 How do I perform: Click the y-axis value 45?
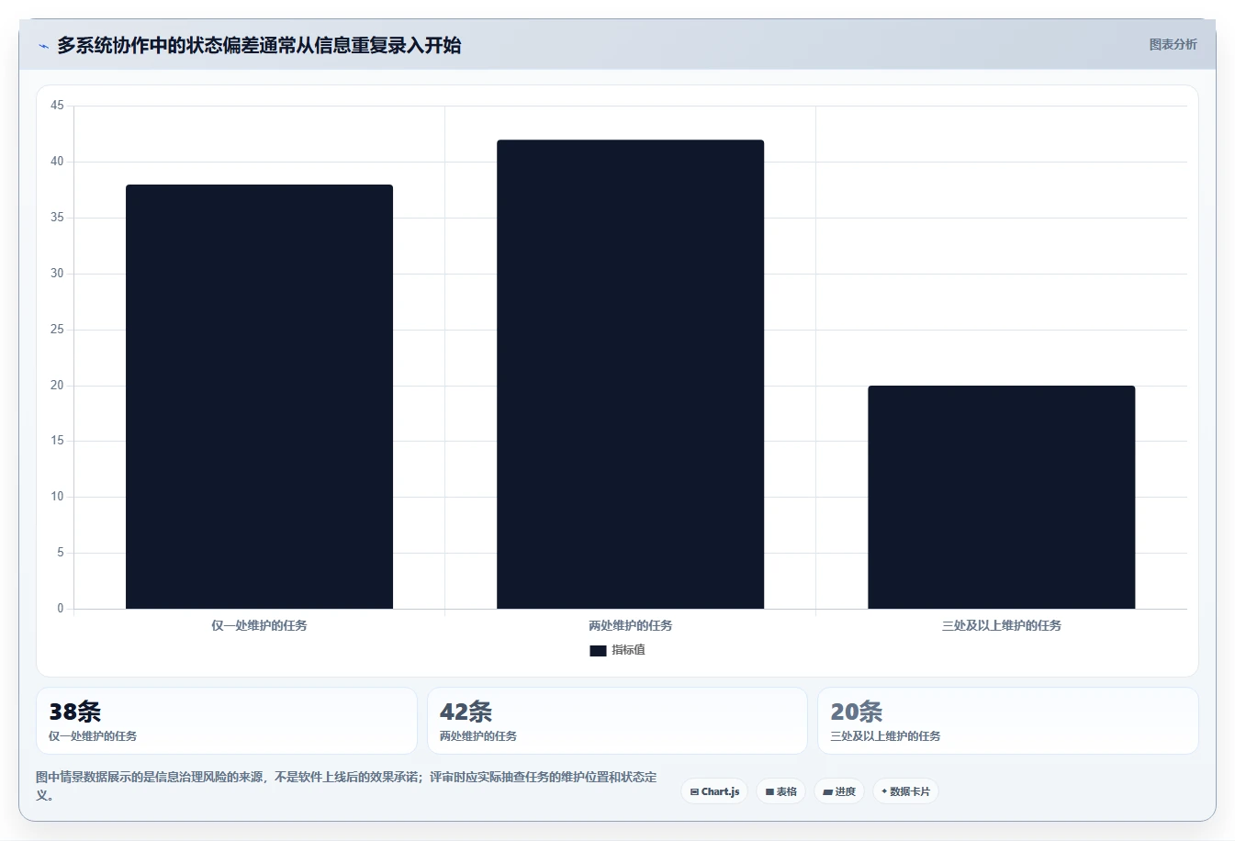click(x=57, y=106)
